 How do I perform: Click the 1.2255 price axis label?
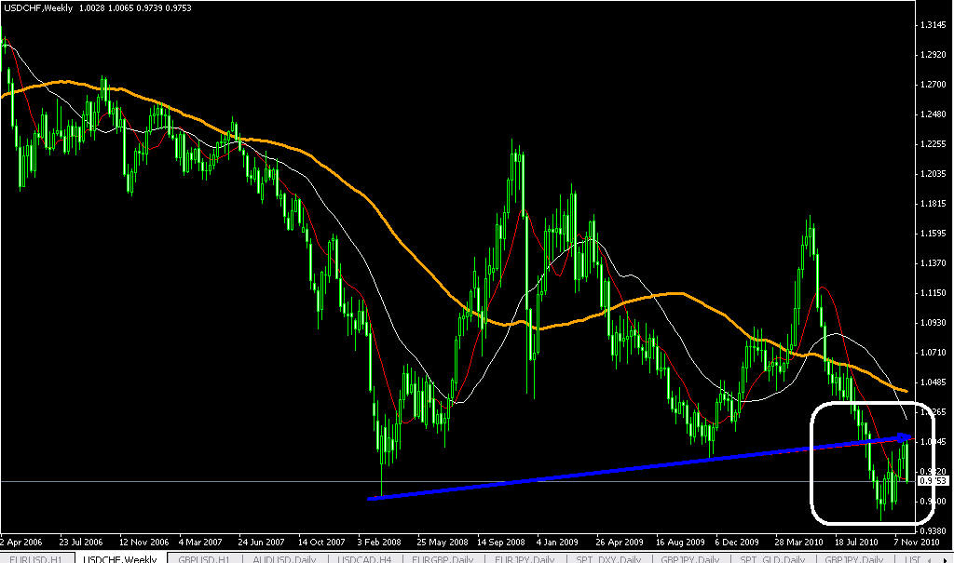click(x=932, y=144)
